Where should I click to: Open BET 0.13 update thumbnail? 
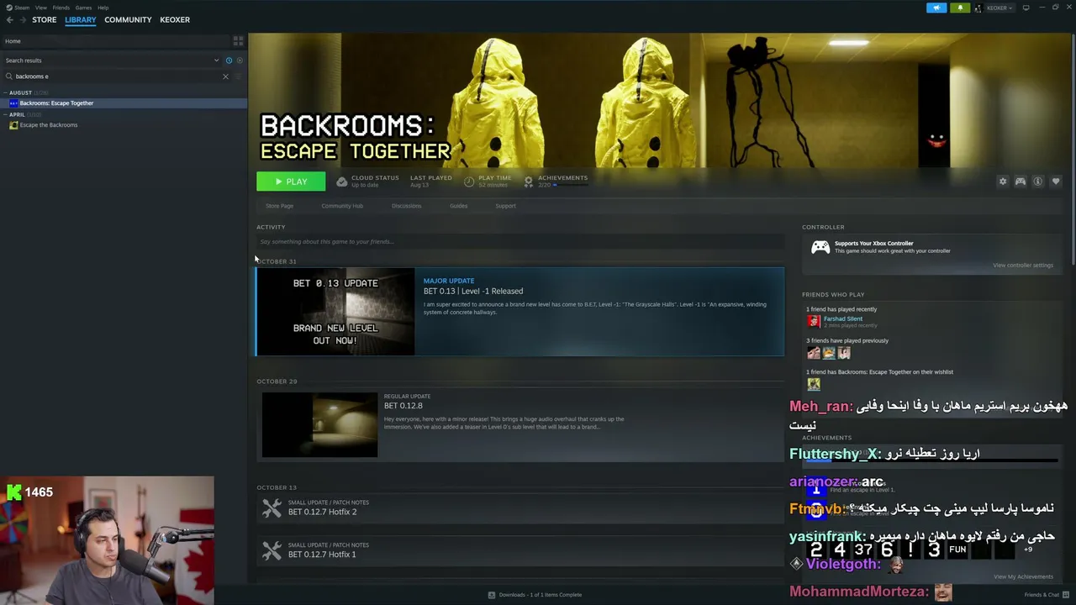pos(335,312)
